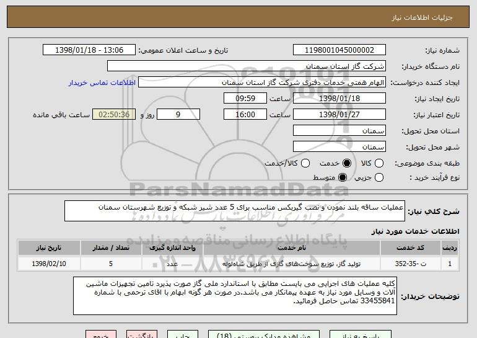
Task: Click the تاریخ نیاز column header
Action: pos(49,248)
